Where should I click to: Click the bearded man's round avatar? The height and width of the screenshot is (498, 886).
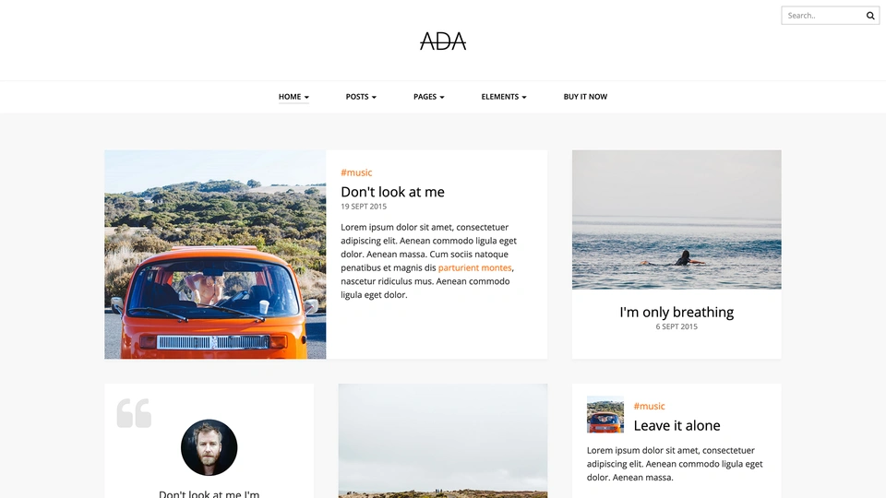[210, 447]
